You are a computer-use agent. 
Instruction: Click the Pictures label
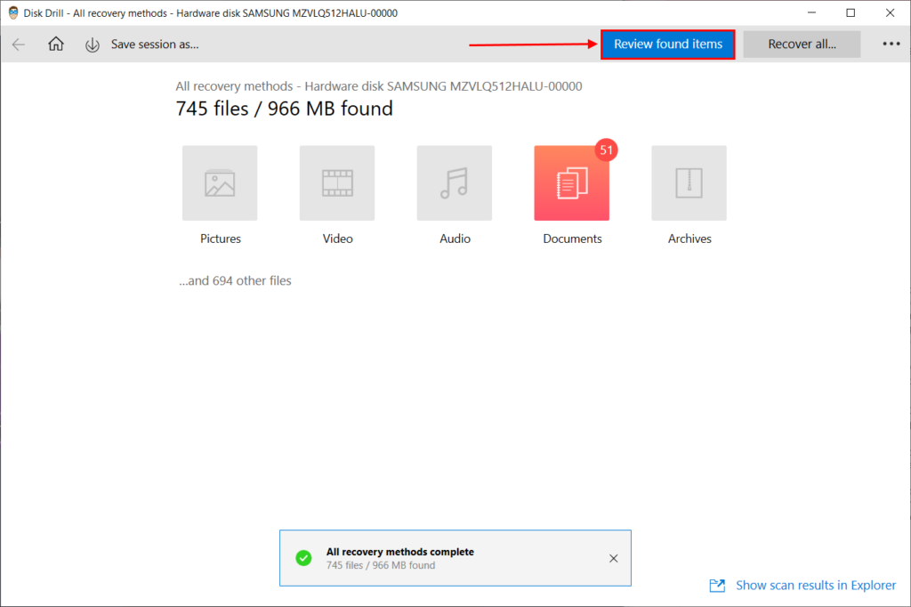(221, 239)
